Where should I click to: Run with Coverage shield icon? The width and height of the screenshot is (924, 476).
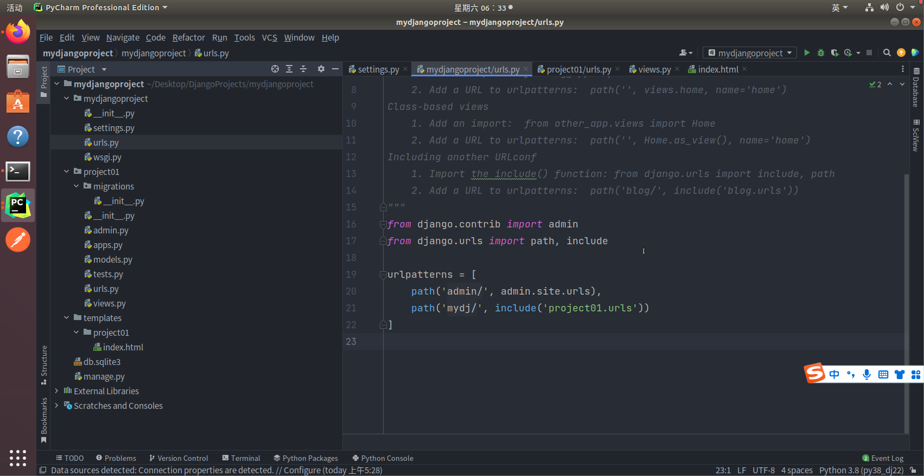tap(834, 53)
